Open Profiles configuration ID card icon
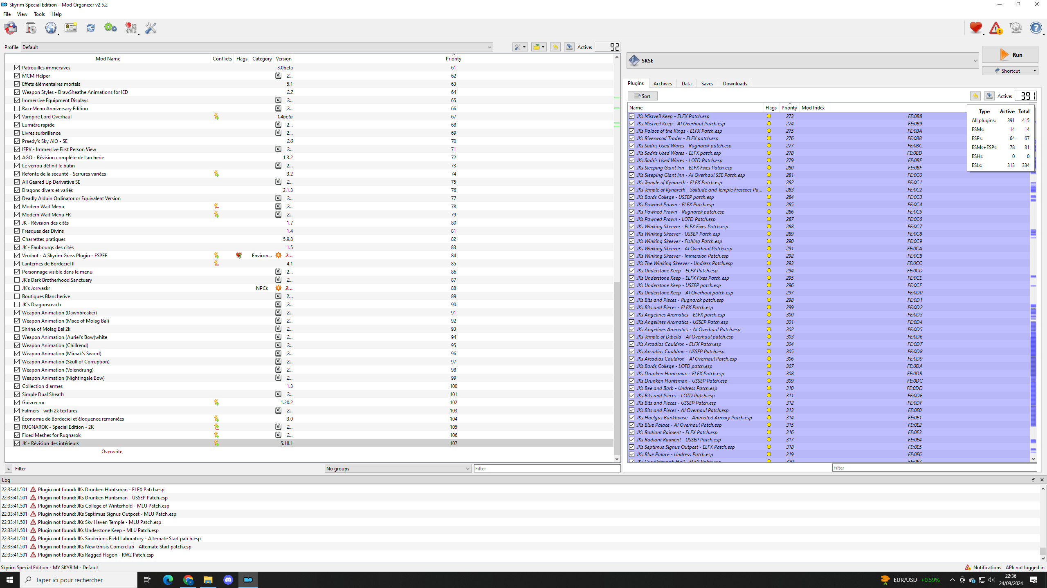1047x588 pixels. 71,28
